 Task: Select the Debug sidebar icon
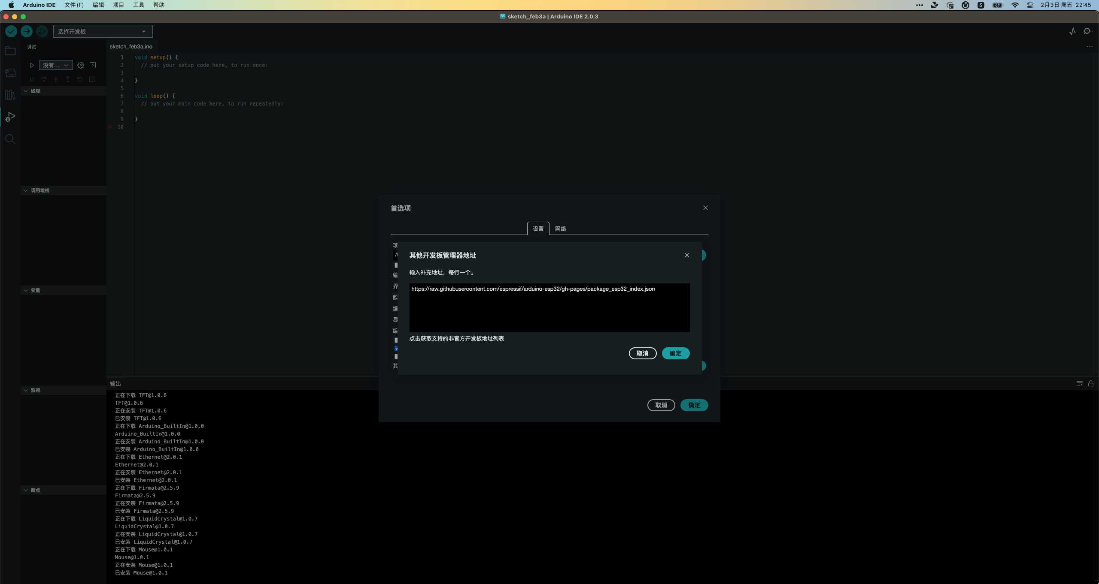pyautogui.click(x=10, y=117)
